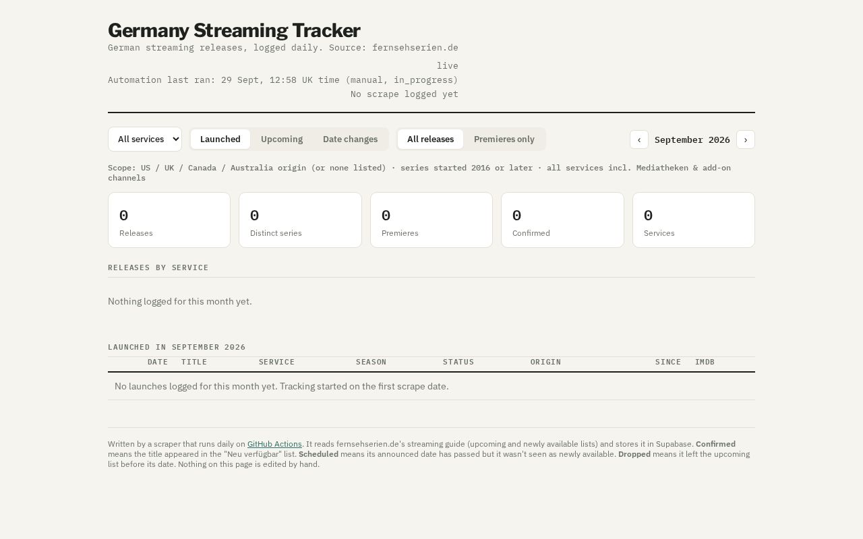Click the September 2026 month label
Screen dimensions: 863x539
point(692,139)
